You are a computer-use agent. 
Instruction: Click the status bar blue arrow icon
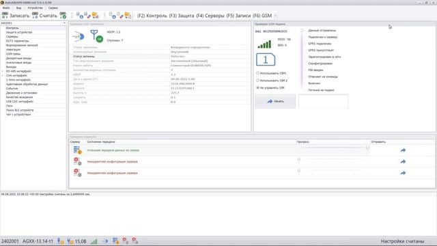105,241
